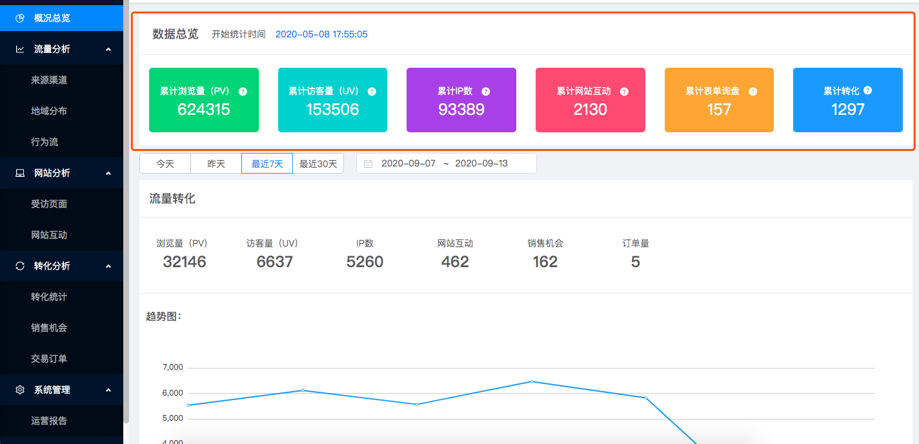Select the 今天 time range option
The image size is (919, 444).
click(x=165, y=164)
